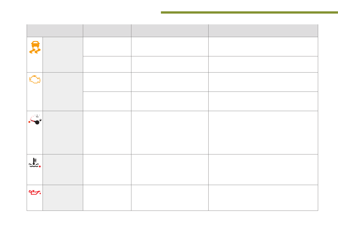Select the coolant temperature warning icon
Viewport: 338px width, 225px height.
tap(35, 162)
